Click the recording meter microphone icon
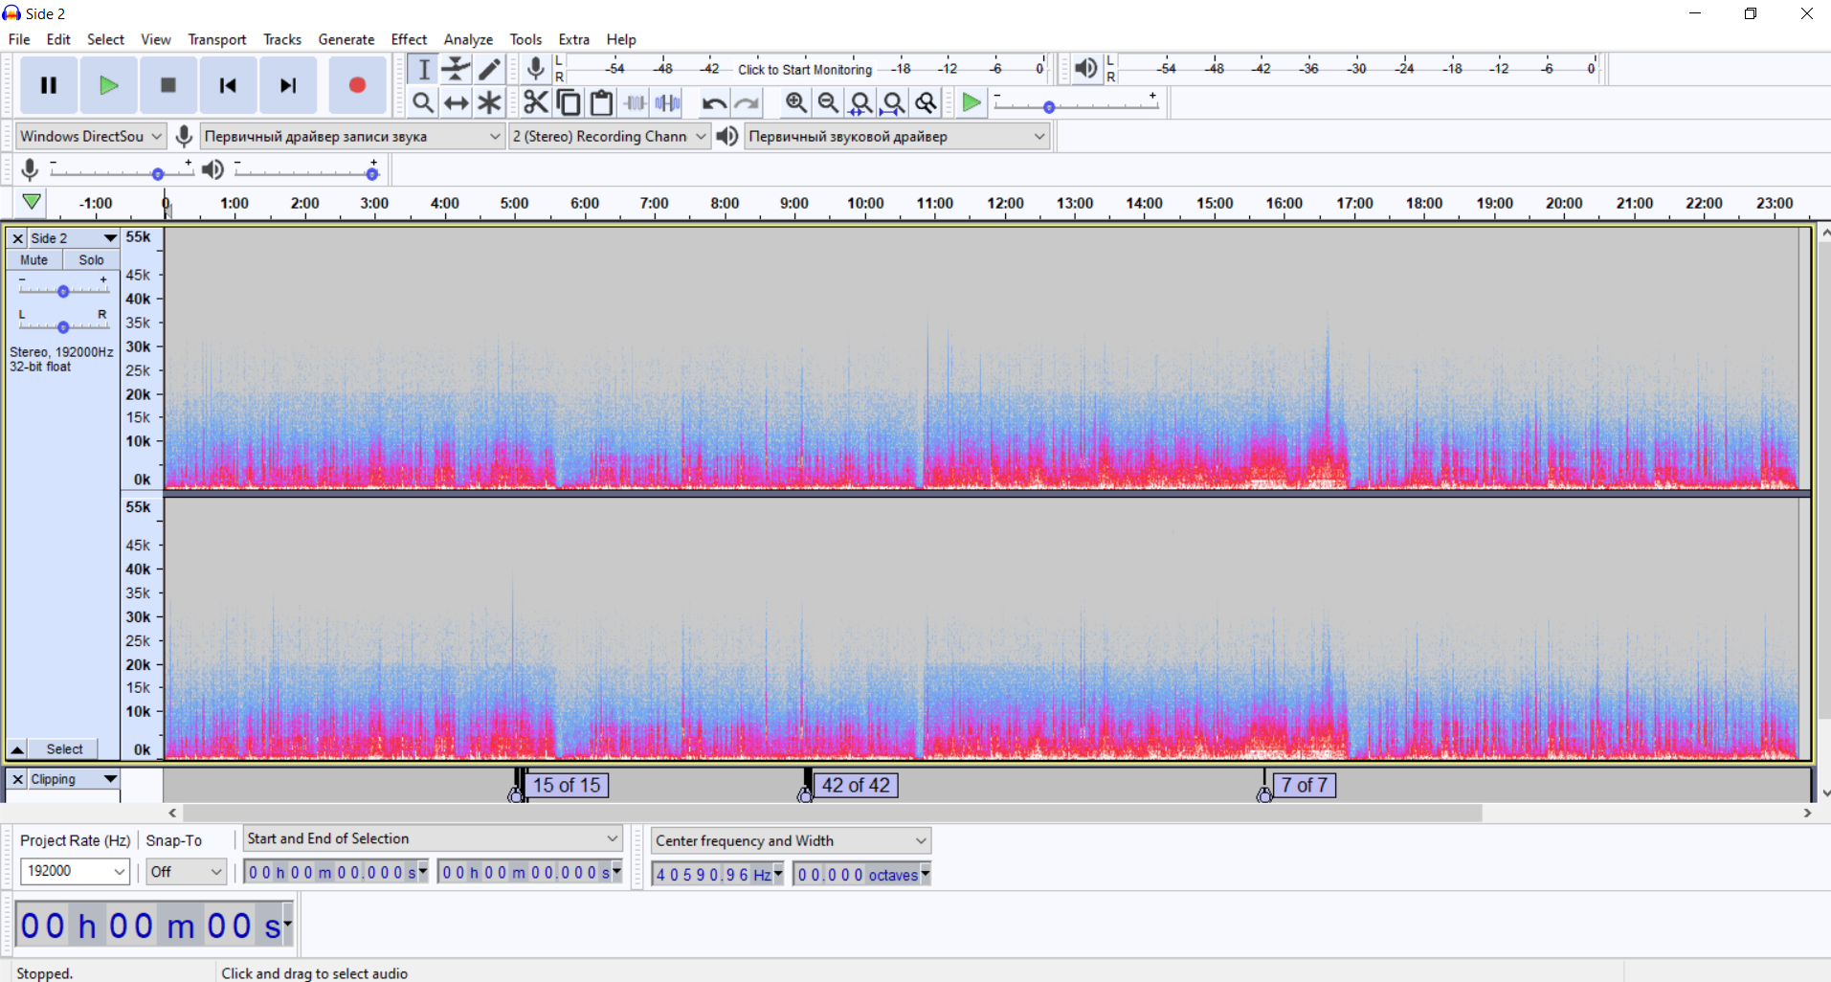The height and width of the screenshot is (982, 1831). (x=536, y=68)
